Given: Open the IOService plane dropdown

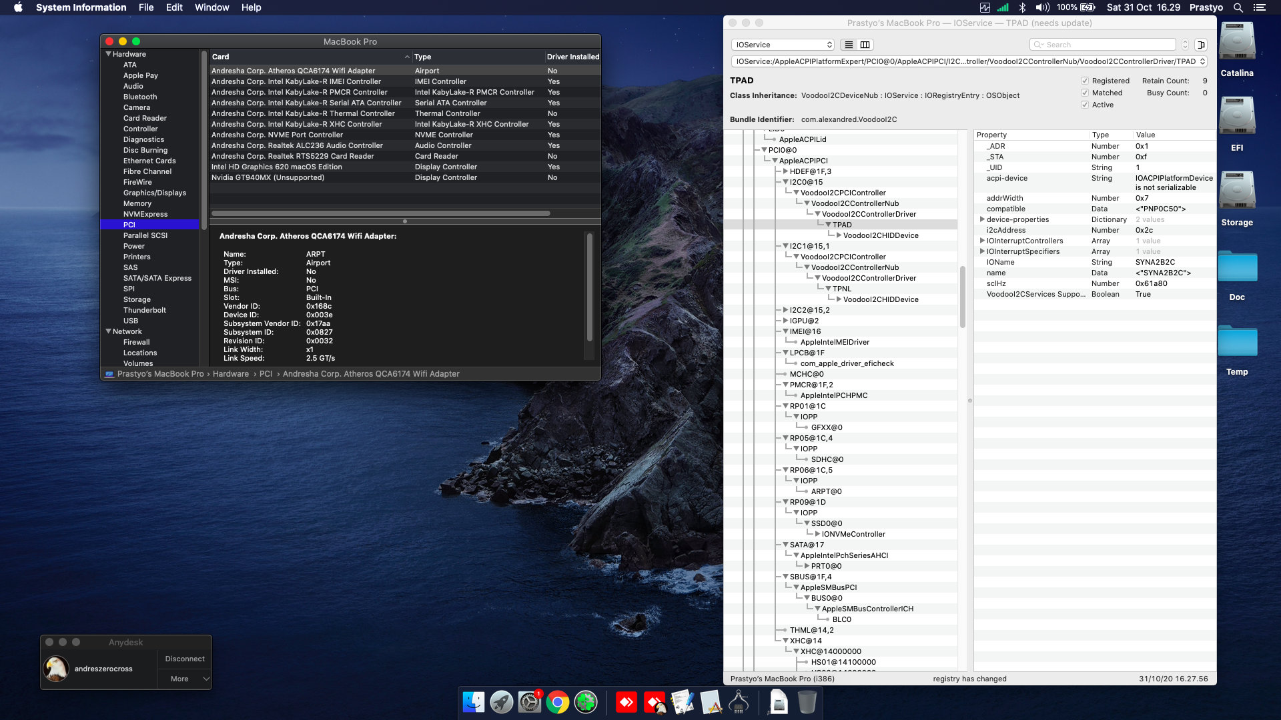Looking at the screenshot, I should [783, 45].
